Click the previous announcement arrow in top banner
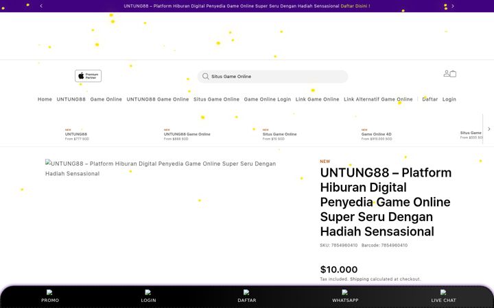Screen dimensions: 494x308 [41, 6]
